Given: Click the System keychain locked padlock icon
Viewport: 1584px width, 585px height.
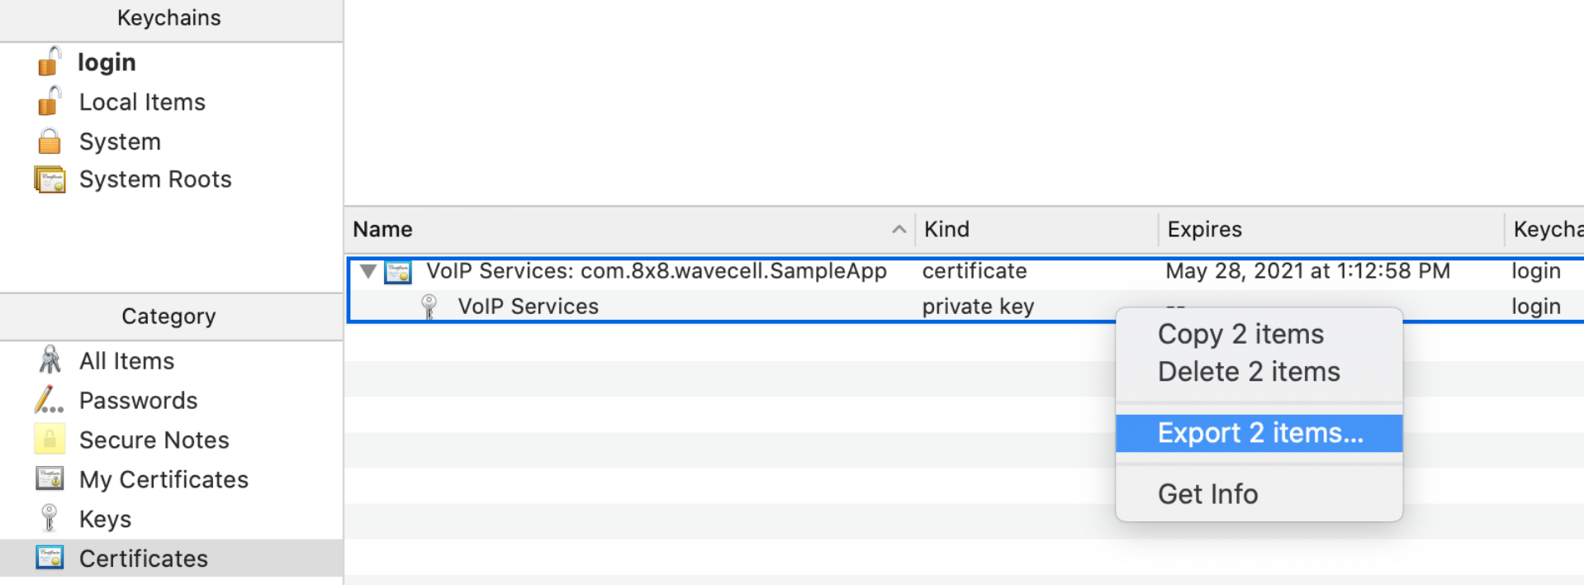Looking at the screenshot, I should [x=50, y=140].
